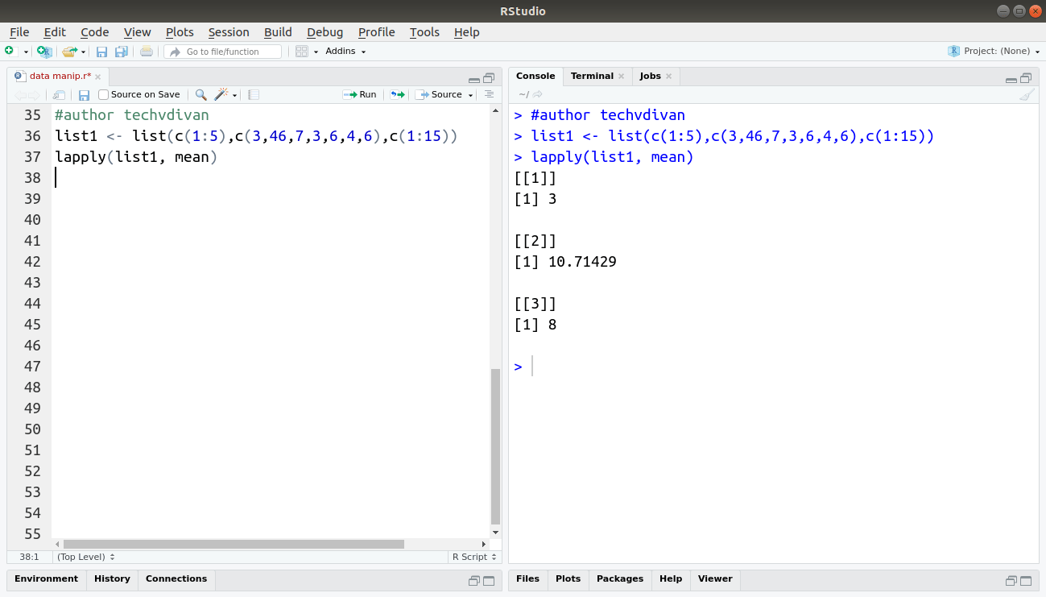Screen dimensions: 1046x597
Task: Open the Profile menu
Action: pos(376,32)
